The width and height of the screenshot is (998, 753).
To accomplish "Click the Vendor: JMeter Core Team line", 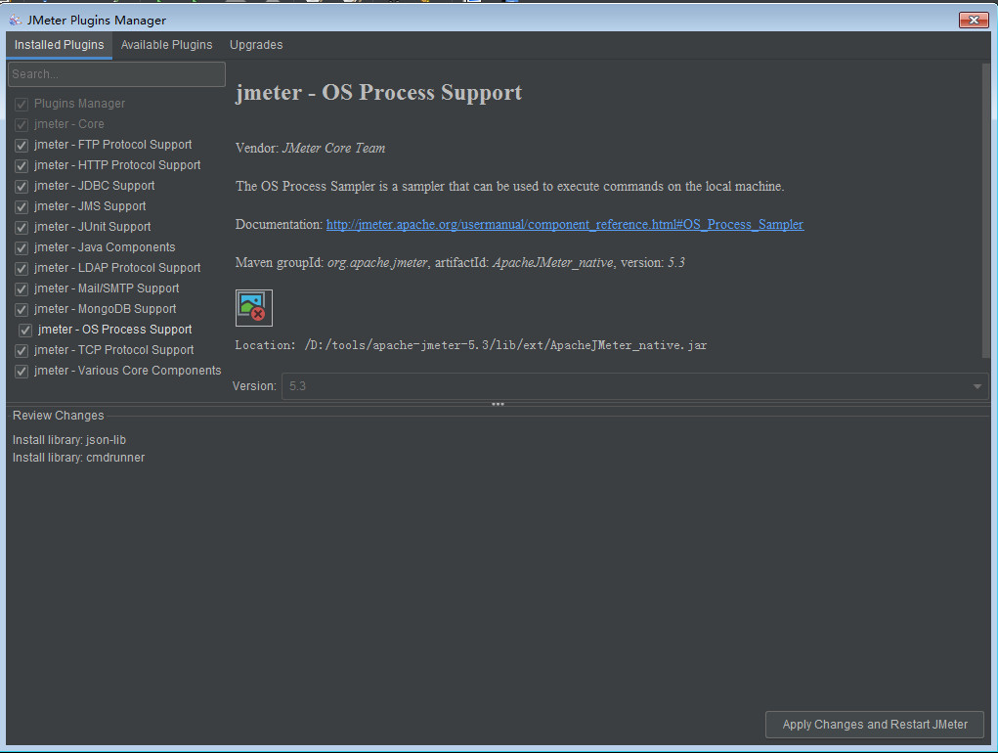I will click(311, 148).
